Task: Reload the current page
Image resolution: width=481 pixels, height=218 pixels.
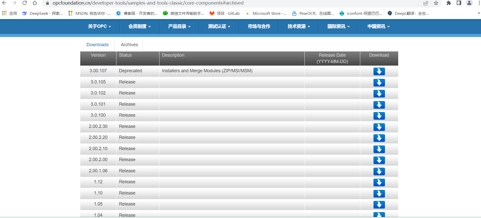Action: [25, 3]
